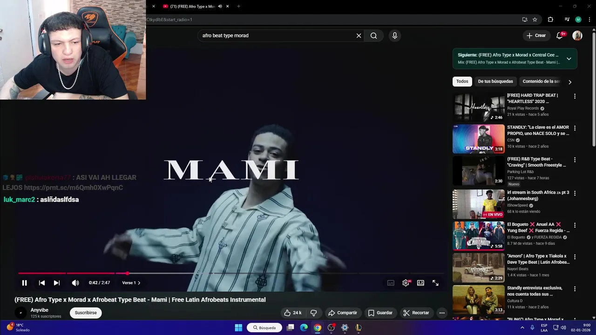Search by voice with the microphone
Screen dimensions: 596x335
pos(395,35)
